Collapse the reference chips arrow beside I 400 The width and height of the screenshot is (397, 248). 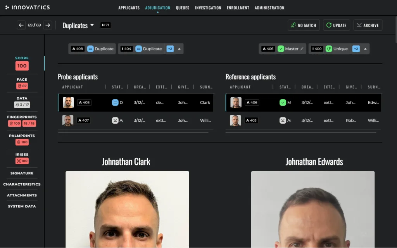pos(365,49)
